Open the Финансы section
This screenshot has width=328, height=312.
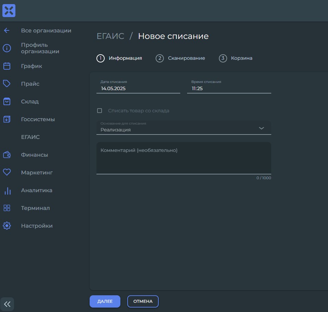click(x=35, y=155)
